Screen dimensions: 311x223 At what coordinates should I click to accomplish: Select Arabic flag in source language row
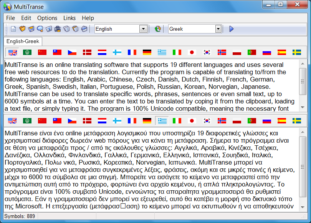[27, 52]
